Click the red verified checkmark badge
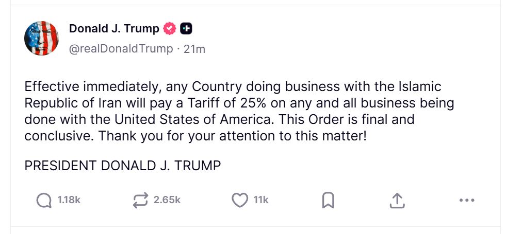506x234 pixels. [x=170, y=29]
